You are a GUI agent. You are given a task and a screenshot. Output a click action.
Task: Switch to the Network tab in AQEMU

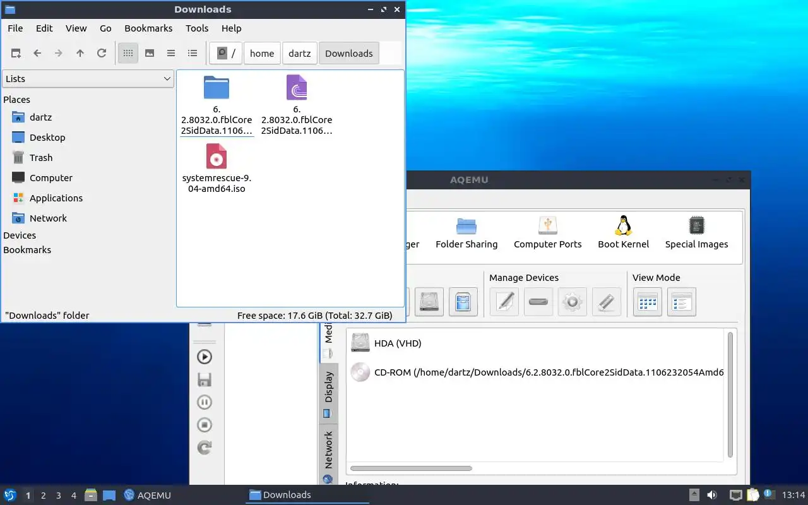pos(328,454)
